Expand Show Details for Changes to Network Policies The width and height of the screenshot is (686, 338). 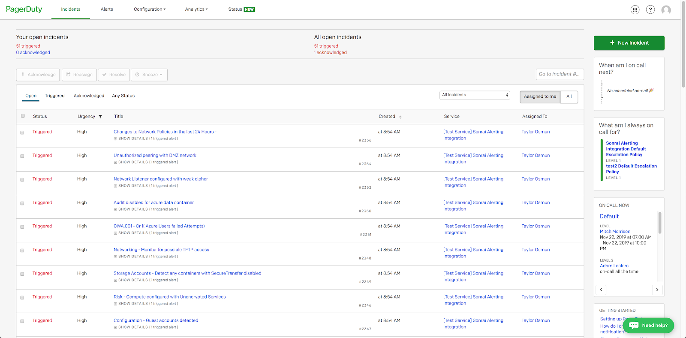point(146,139)
